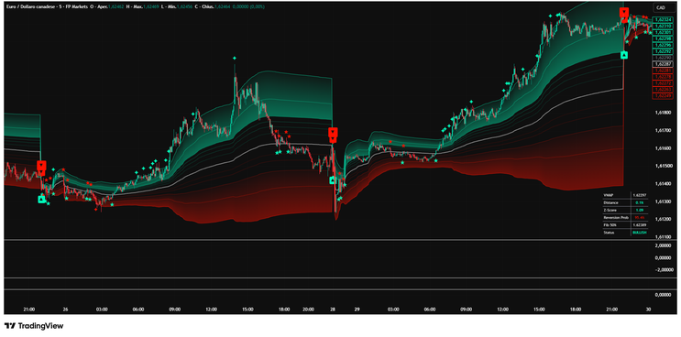This screenshot has width=681, height=337.
Task: Click the Fib 50% value 1.62389
Action: click(x=640, y=224)
